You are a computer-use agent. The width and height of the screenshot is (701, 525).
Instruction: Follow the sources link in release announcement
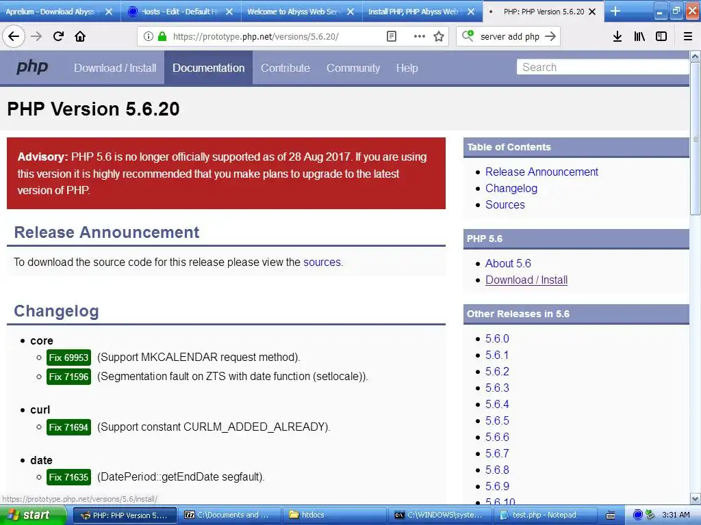click(x=322, y=262)
